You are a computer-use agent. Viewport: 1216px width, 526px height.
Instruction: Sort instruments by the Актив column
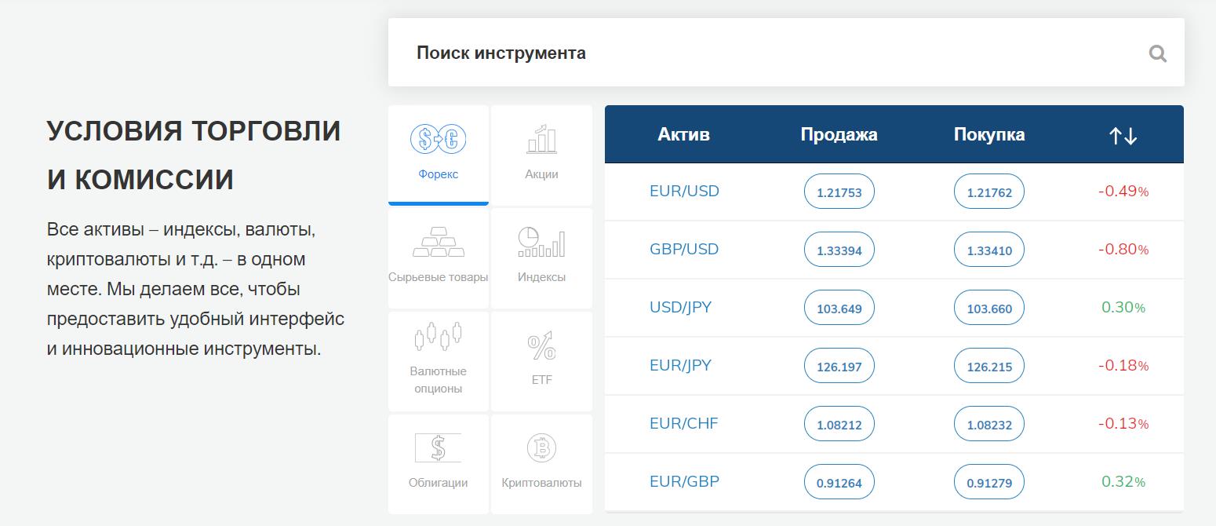(683, 134)
